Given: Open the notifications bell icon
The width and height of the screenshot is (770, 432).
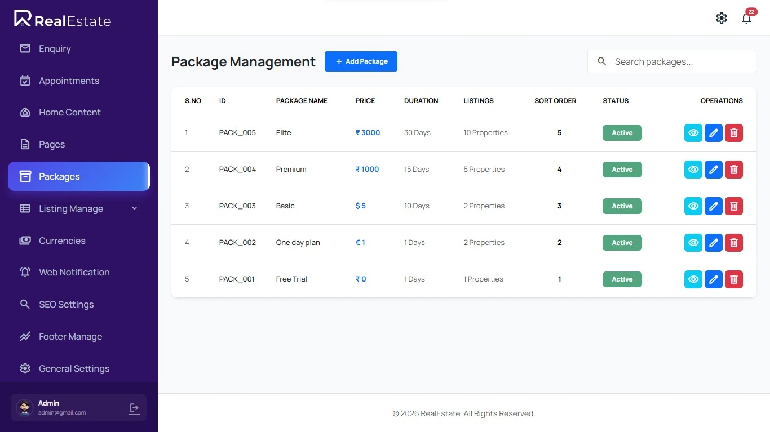Looking at the screenshot, I should (746, 19).
